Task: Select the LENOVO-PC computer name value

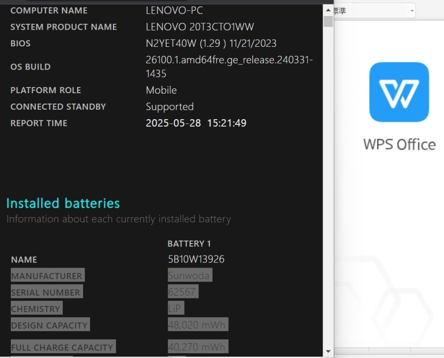Action: point(174,10)
